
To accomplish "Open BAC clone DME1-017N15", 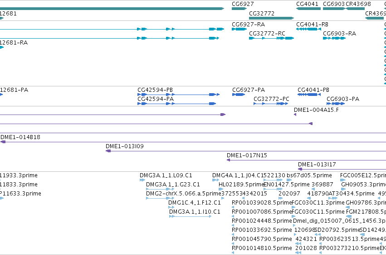I will click(306, 160).
